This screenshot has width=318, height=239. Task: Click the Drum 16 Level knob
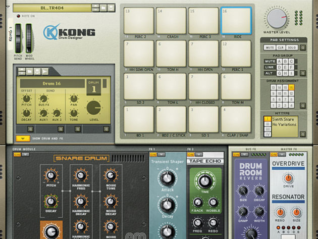pos(94,108)
